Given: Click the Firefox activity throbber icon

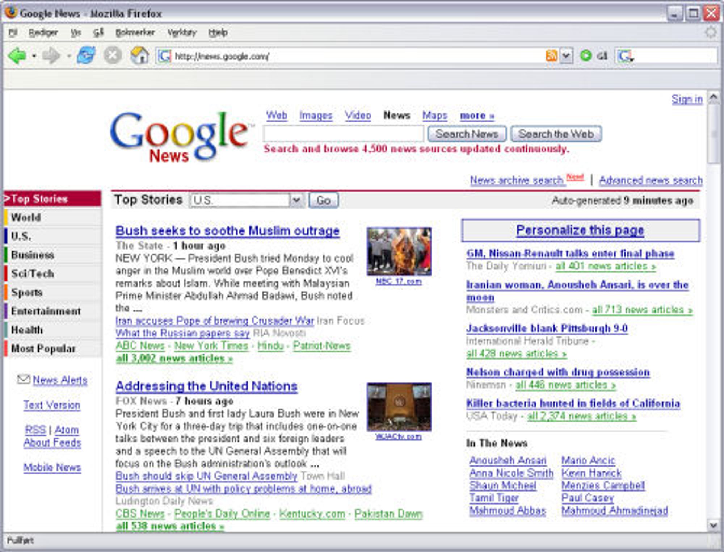Looking at the screenshot, I should (711, 32).
